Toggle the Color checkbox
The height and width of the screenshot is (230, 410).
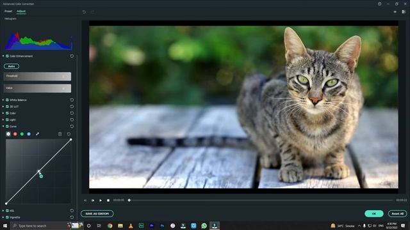pyautogui.click(x=7, y=113)
